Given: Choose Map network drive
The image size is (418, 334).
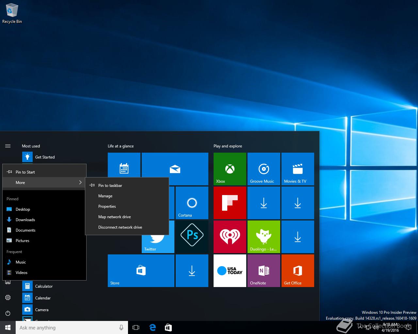Looking at the screenshot, I should pos(127,217).
